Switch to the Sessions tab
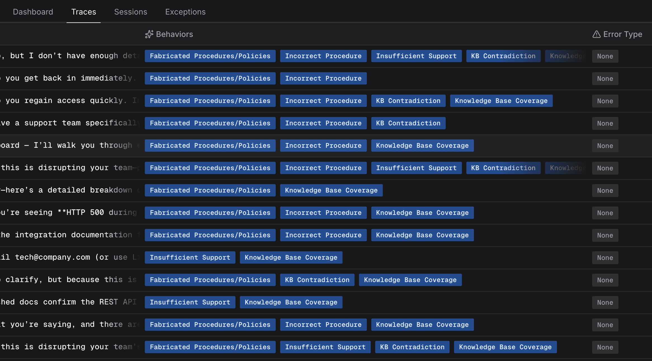652x361 pixels. [131, 12]
